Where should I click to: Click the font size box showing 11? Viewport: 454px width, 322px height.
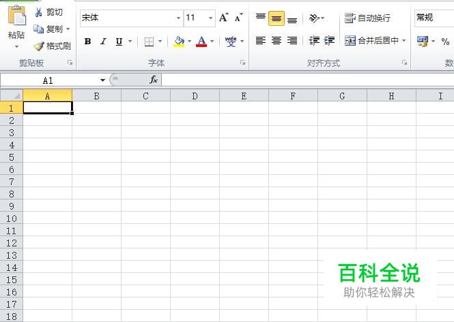click(195, 18)
